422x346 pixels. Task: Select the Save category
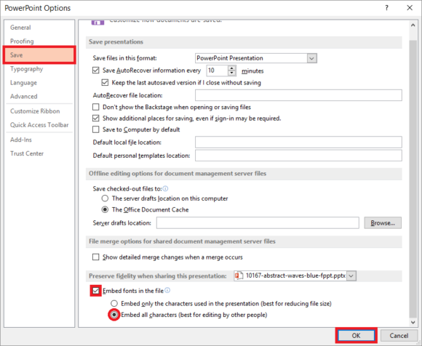(39, 55)
